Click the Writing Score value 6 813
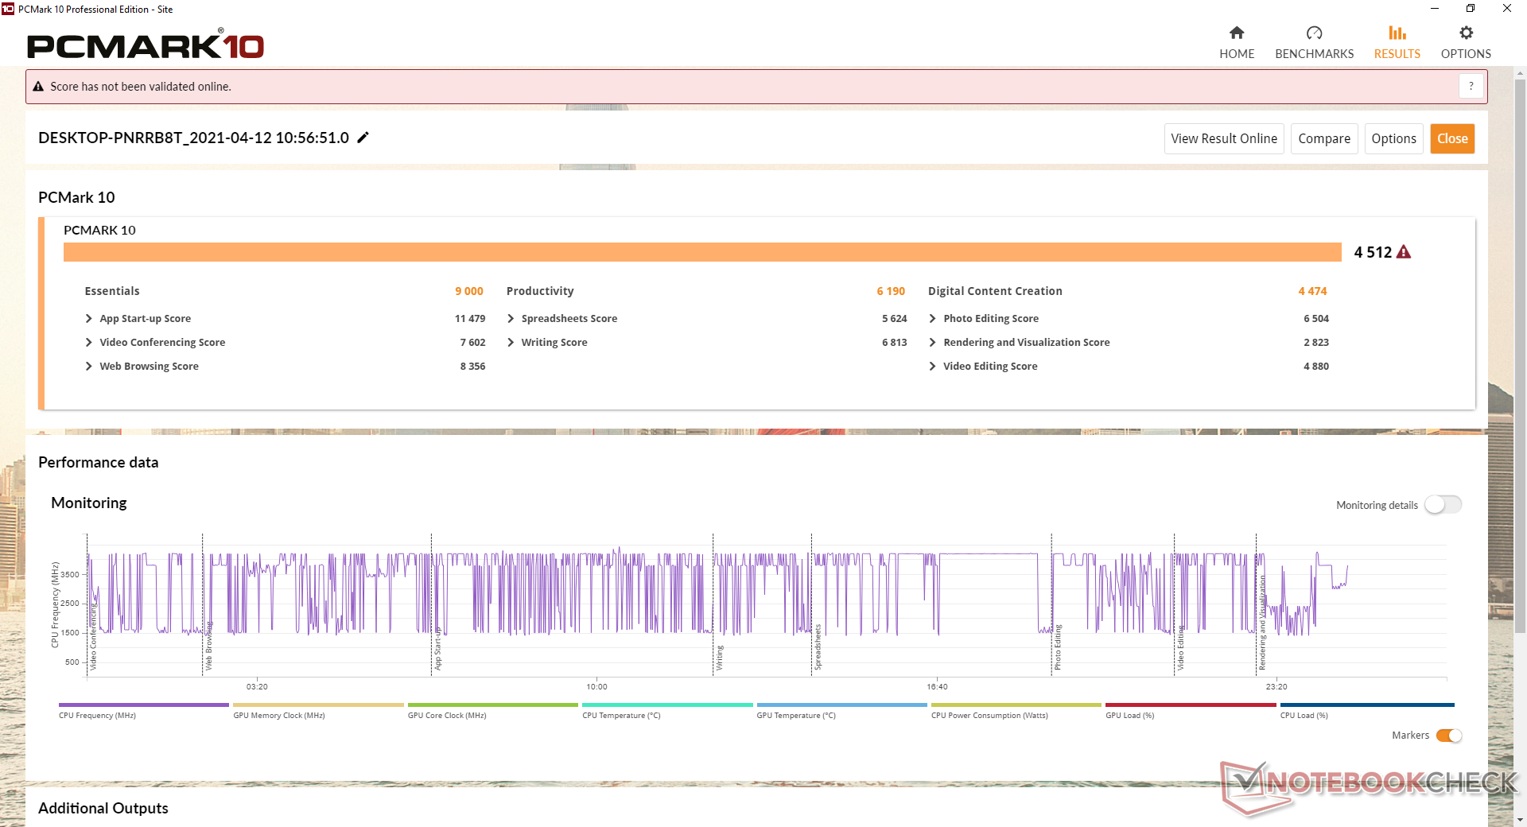The image size is (1527, 827). tap(895, 343)
